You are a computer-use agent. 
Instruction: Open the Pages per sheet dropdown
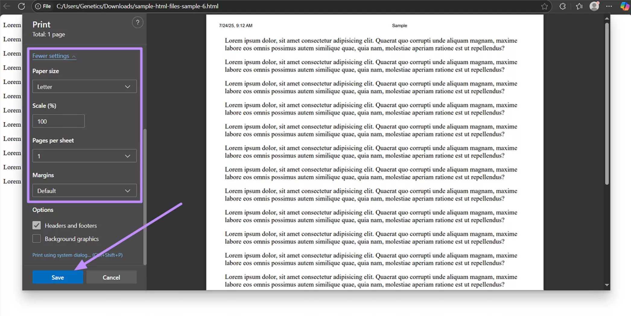point(84,156)
